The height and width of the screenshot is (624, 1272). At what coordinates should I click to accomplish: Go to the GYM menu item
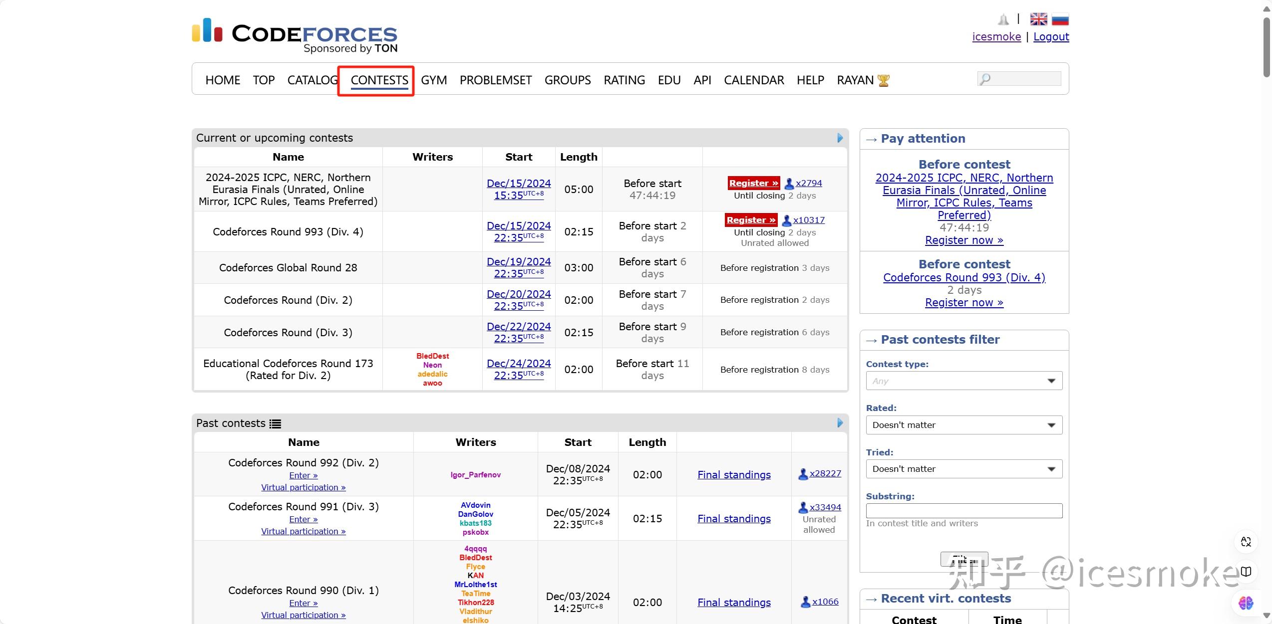pyautogui.click(x=433, y=80)
